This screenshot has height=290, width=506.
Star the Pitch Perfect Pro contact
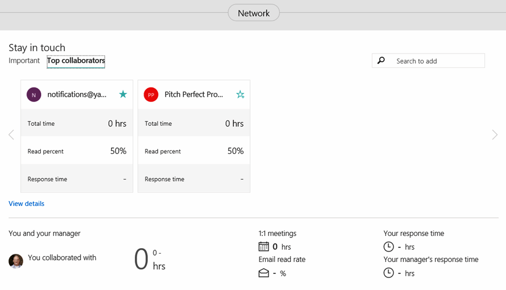[x=240, y=94]
